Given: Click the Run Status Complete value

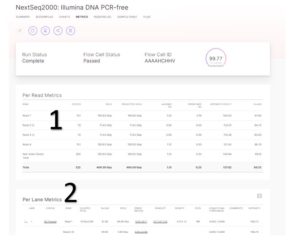Looking at the screenshot, I should pos(33,61).
